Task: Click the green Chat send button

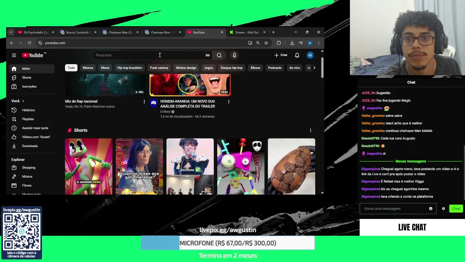Action: coord(456,209)
